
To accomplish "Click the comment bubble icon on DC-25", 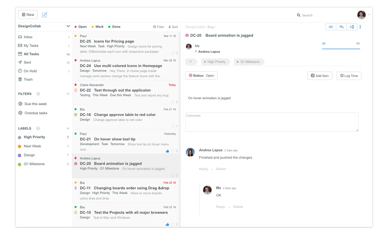I will 173,53.
